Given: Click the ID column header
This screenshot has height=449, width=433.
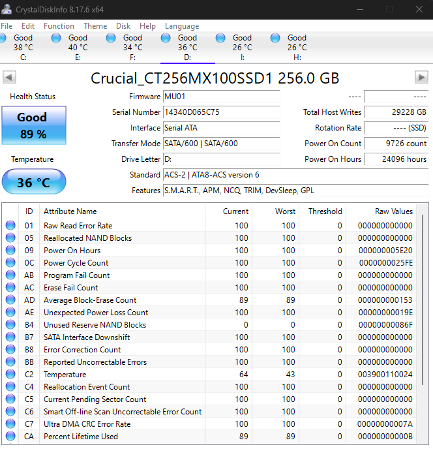Looking at the screenshot, I should pos(29,211).
